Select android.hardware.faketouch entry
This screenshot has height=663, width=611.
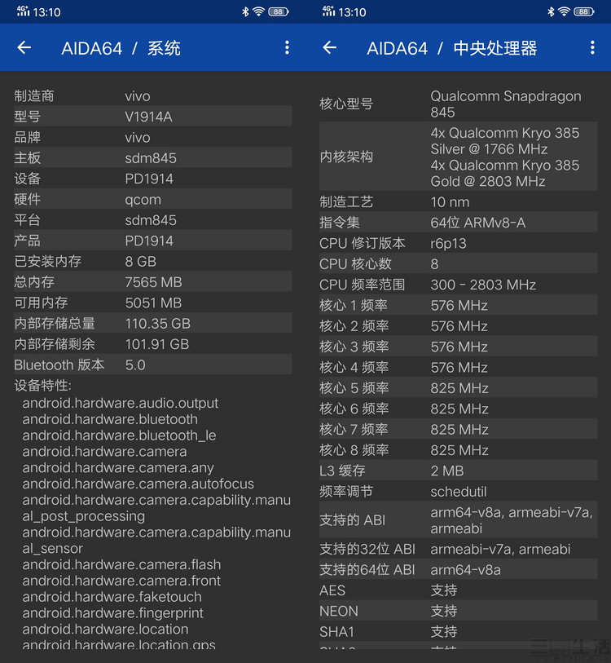(x=112, y=597)
